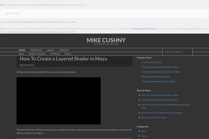Viewport: 209px width, 139px height.
Task: Open How To Layout UVs in Maya post
Action: click(x=154, y=117)
